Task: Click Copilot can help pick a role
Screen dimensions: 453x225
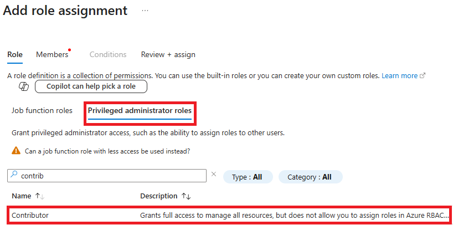Action: (x=91, y=86)
